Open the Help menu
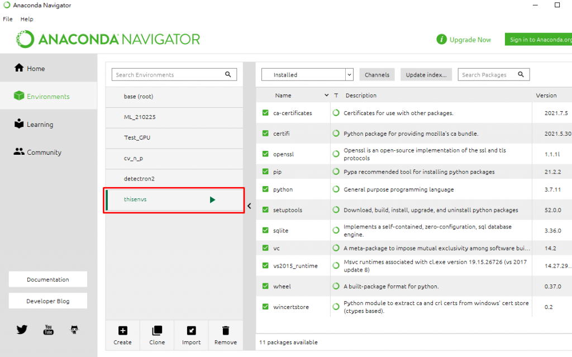This screenshot has height=357, width=572. pos(27,19)
